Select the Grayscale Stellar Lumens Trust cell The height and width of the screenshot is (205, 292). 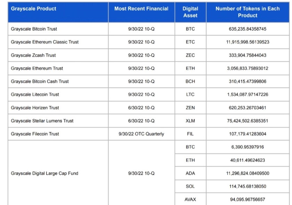click(42, 121)
